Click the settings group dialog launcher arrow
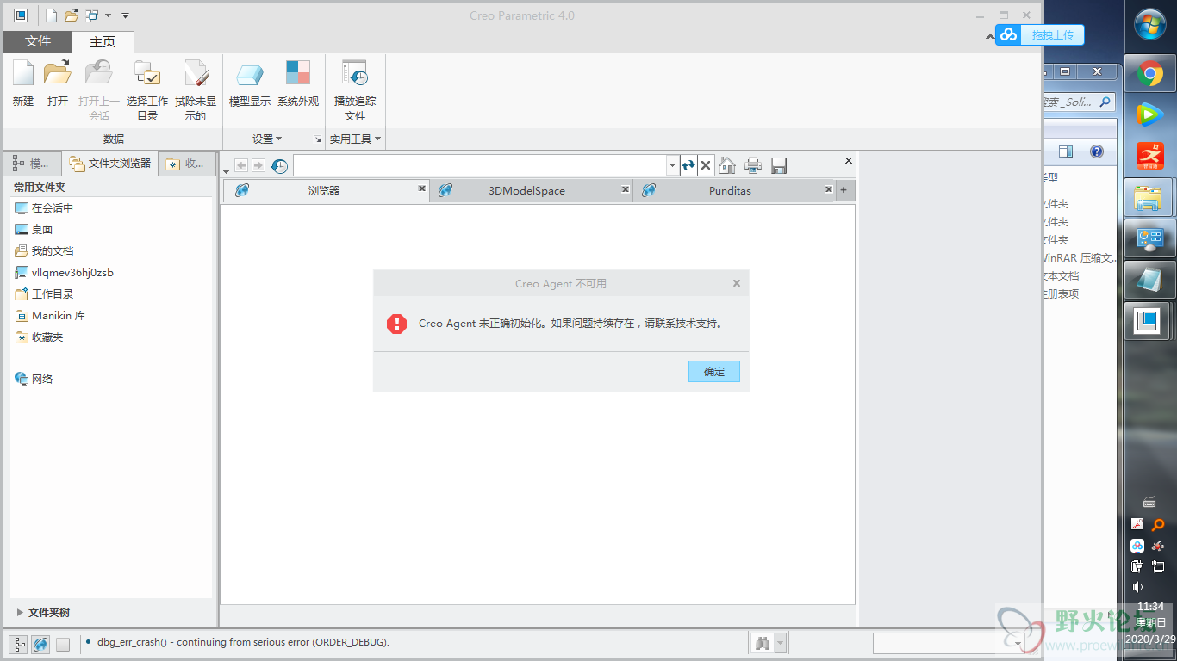Image resolution: width=1177 pixels, height=661 pixels. point(317,139)
